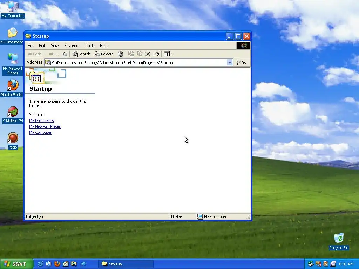The height and width of the screenshot is (269, 359).
Task: Open the History toolbar icon
Action: point(121,54)
